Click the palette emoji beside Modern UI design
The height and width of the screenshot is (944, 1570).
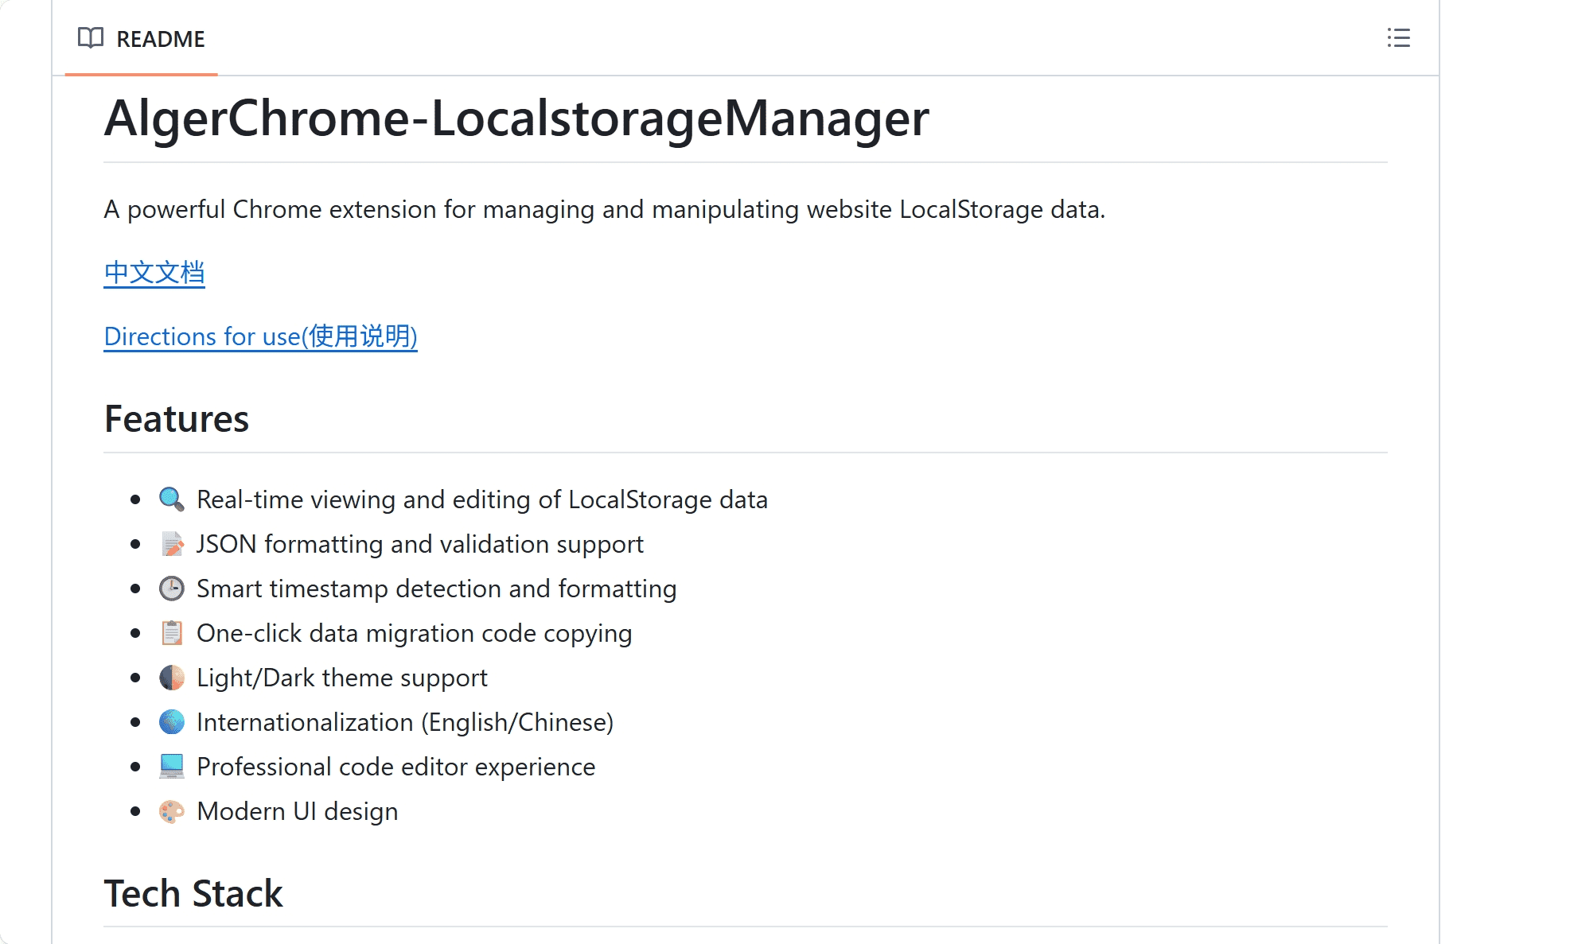[x=172, y=811]
